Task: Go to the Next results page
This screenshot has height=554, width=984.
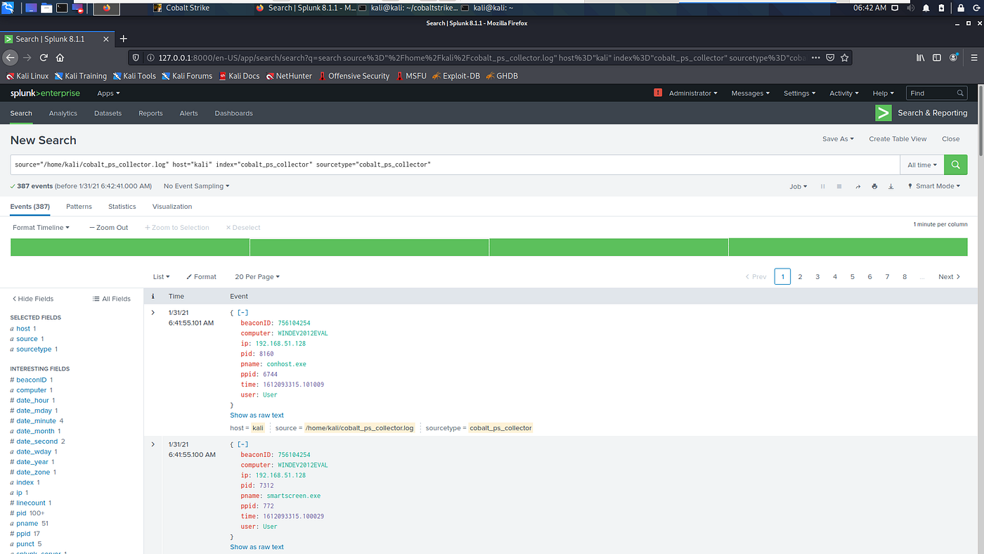Action: 949,277
